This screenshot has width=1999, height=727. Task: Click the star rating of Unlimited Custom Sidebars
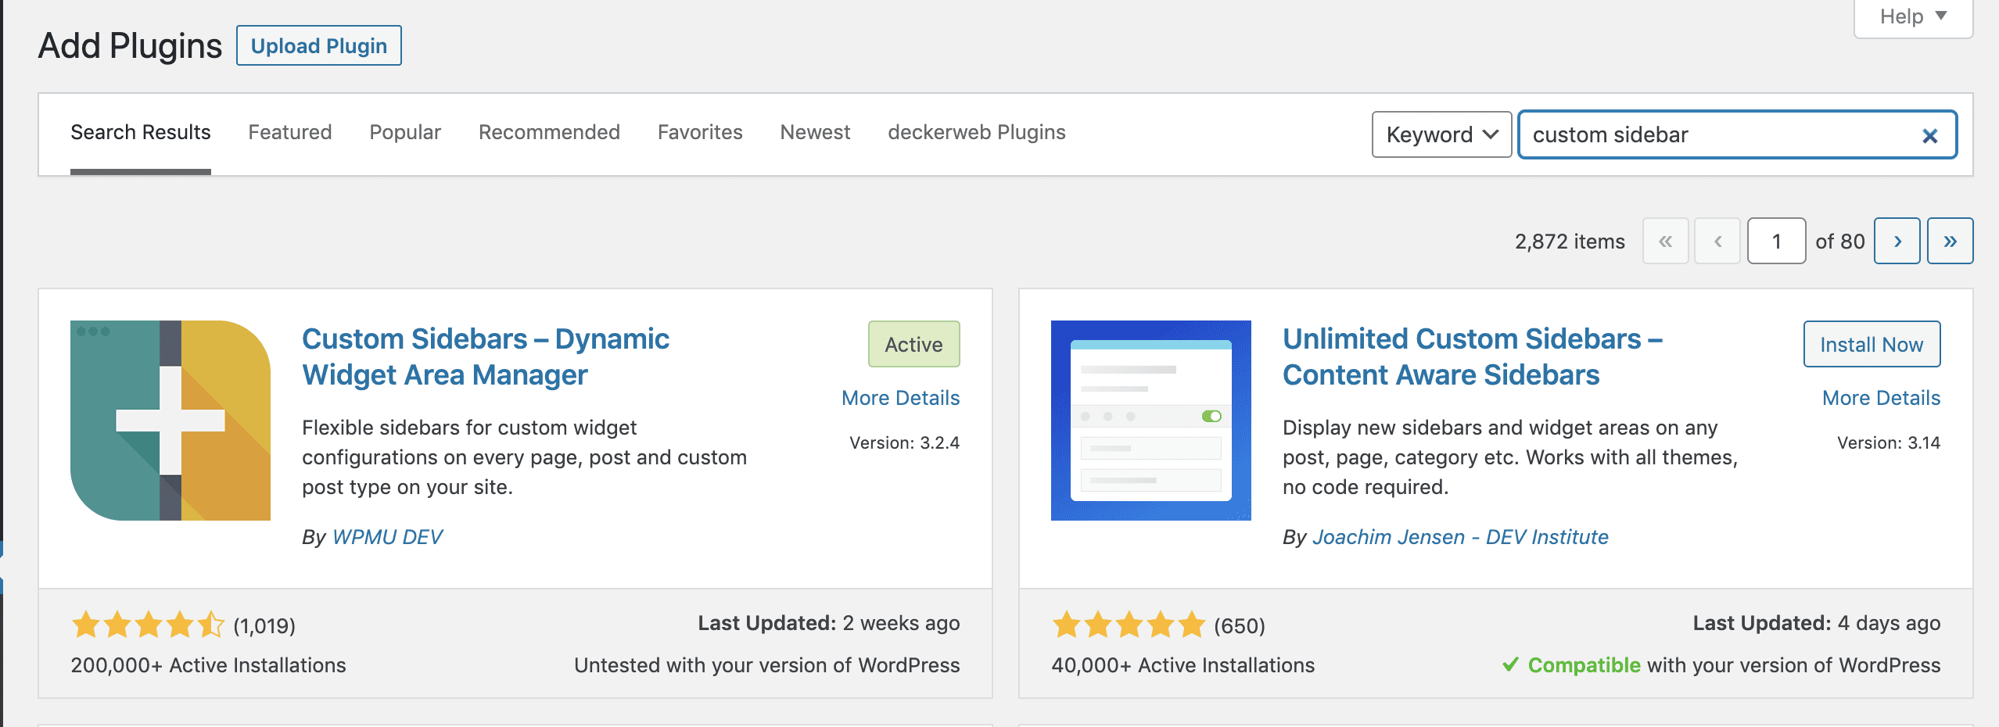click(x=1129, y=625)
